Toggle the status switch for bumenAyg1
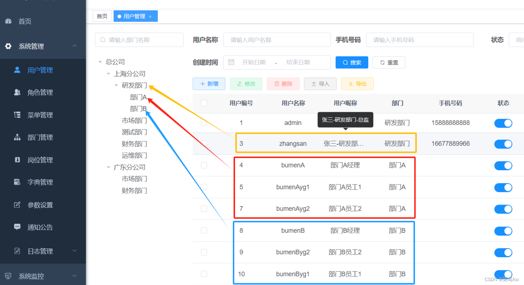 pos(503,187)
